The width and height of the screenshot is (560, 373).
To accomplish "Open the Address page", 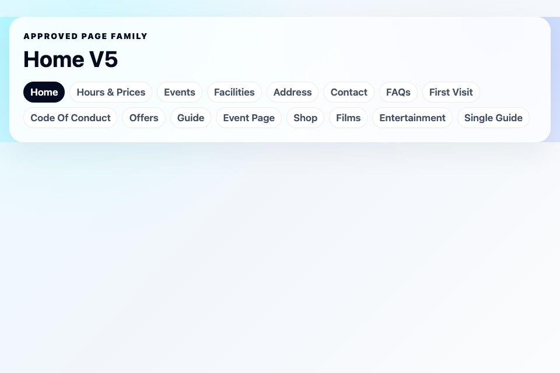I will [292, 92].
